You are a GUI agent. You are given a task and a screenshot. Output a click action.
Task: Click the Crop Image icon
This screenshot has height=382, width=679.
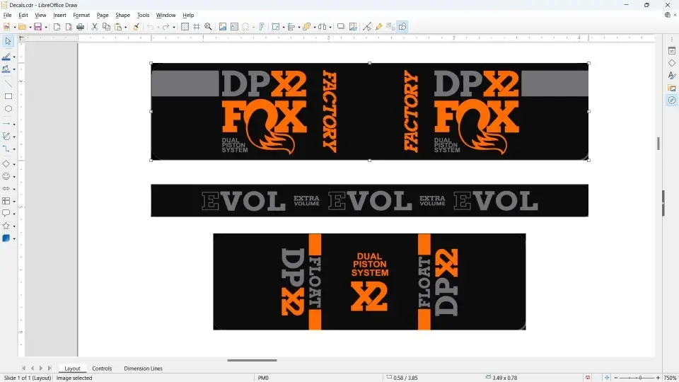pos(353,27)
